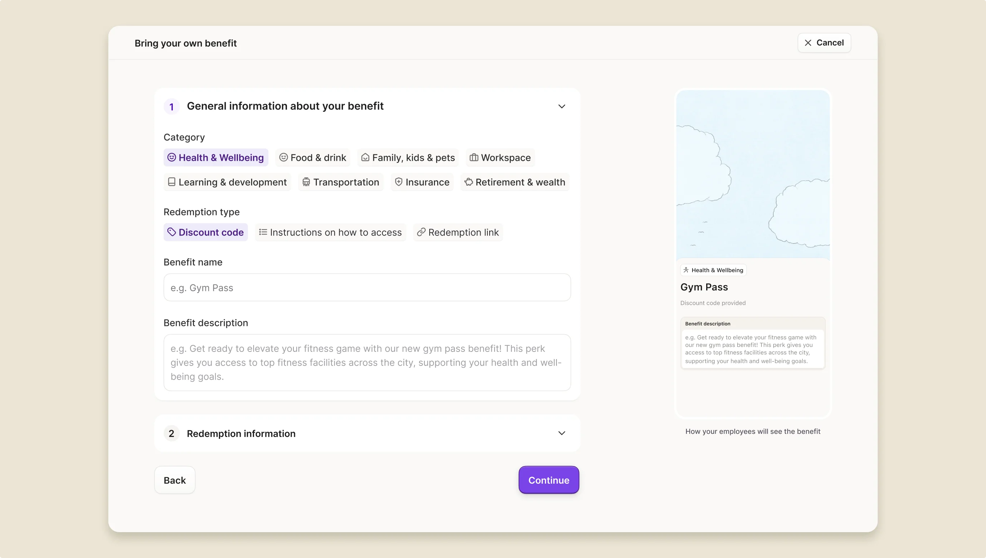Viewport: 986px width, 558px height.
Task: Click the chain link icon on Redemption link
Action: coord(421,232)
